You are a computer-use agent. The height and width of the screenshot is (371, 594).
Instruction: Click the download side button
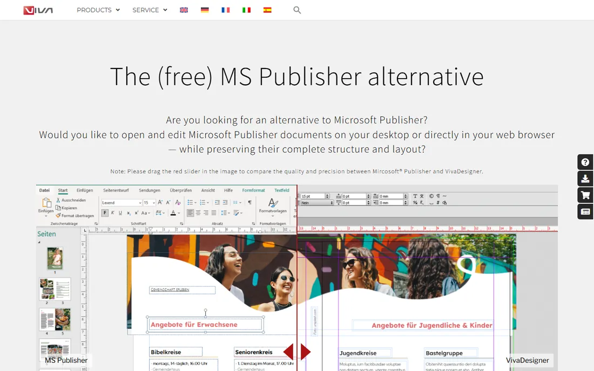point(585,179)
